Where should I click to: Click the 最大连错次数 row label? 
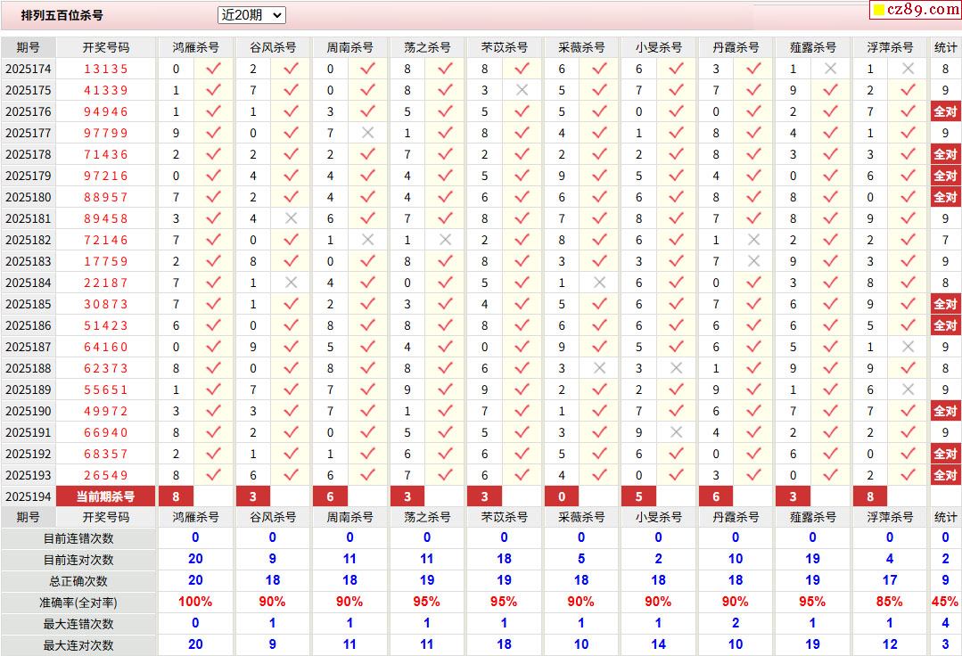click(x=78, y=624)
